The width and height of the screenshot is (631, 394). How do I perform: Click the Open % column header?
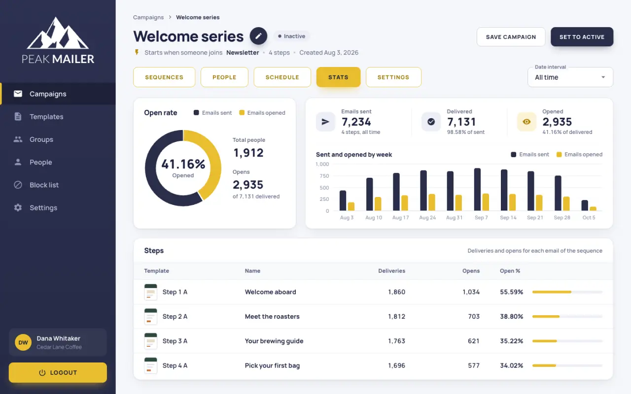510,271
